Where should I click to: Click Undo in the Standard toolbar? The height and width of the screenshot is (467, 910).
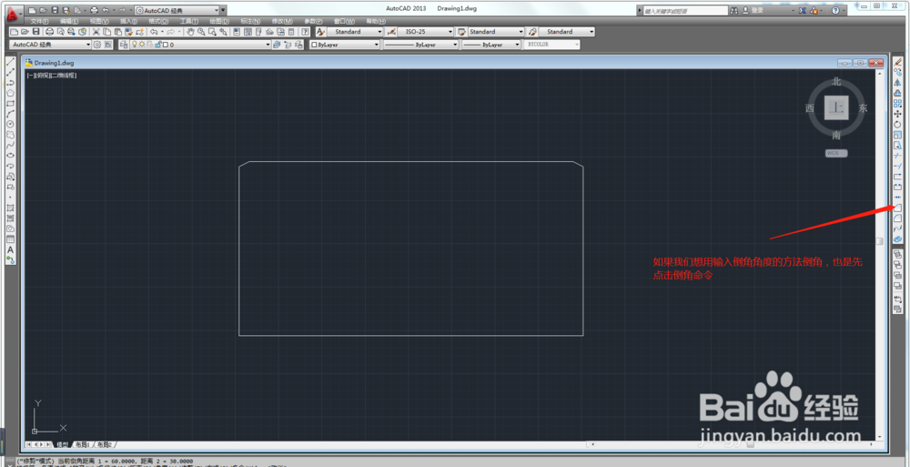coord(153,32)
